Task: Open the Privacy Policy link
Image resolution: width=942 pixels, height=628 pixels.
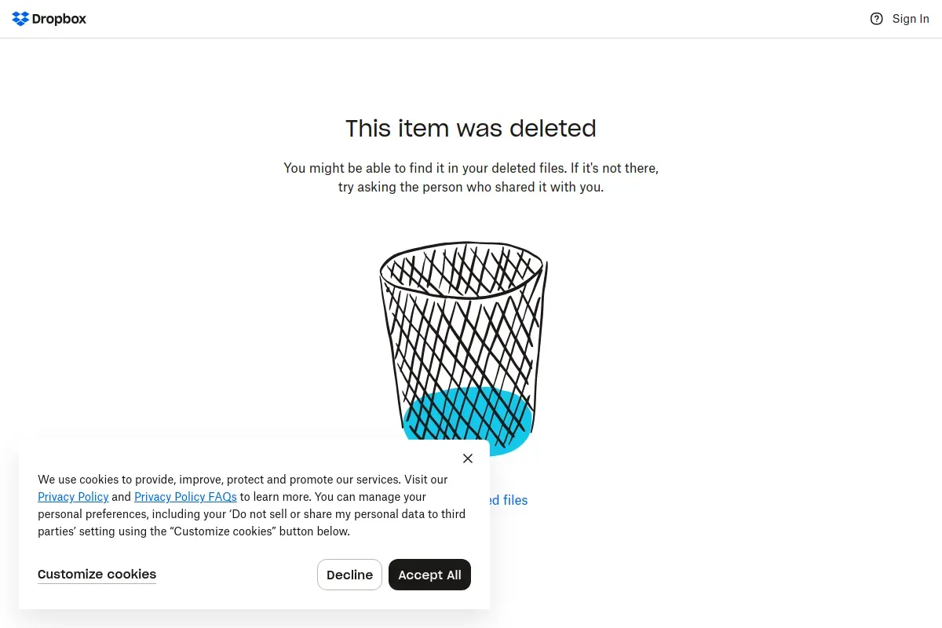Action: (x=73, y=497)
